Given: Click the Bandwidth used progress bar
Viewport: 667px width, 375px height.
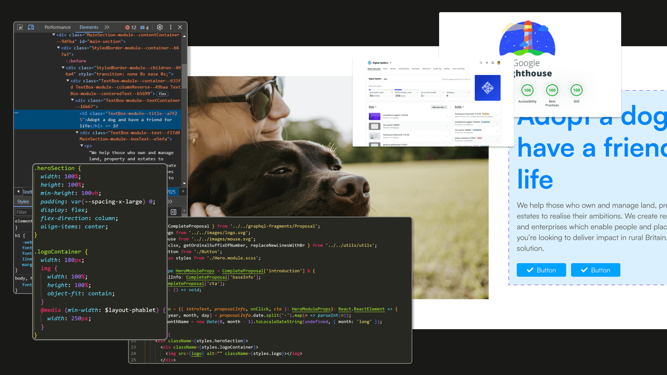Looking at the screenshot, I should (381, 89).
